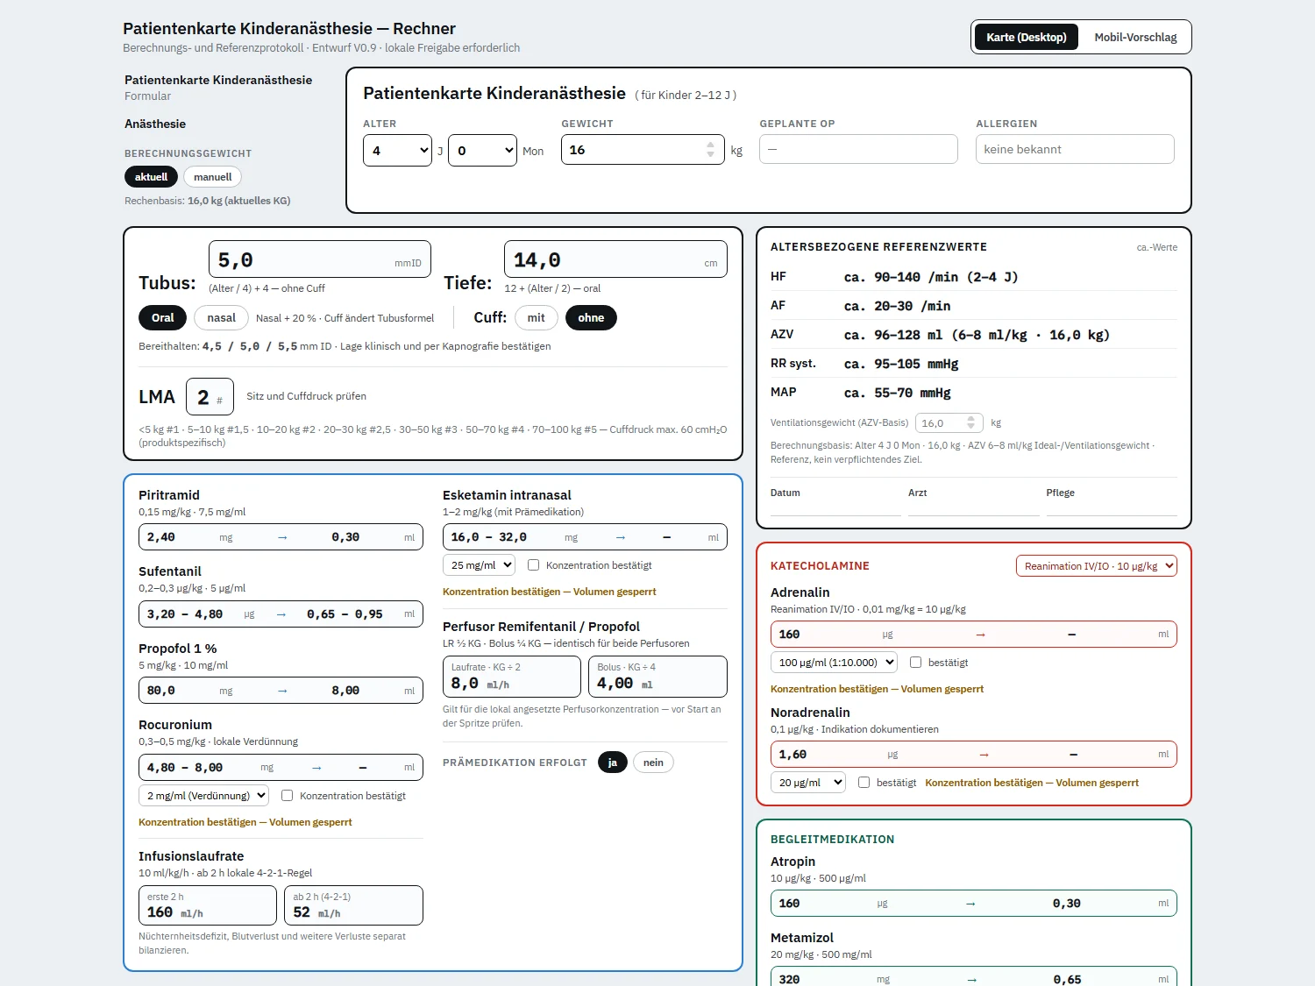Select 'manuell' Berechnungsgewicht
The width and height of the screenshot is (1315, 986).
click(x=212, y=177)
